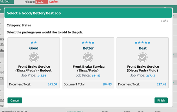The width and height of the screenshot is (177, 112).
Task: Select the Best package checkmark circle
Action: coord(143,57)
